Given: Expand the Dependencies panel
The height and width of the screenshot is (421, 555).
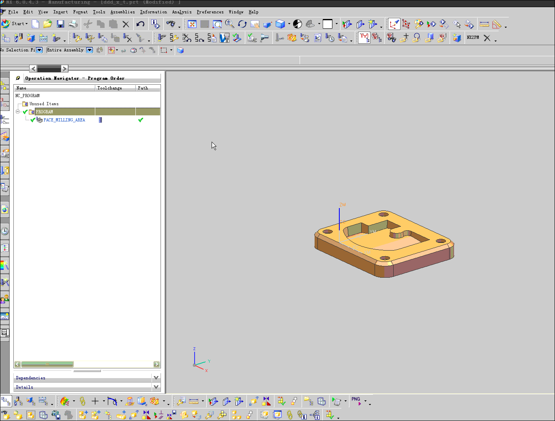Looking at the screenshot, I should click(156, 378).
